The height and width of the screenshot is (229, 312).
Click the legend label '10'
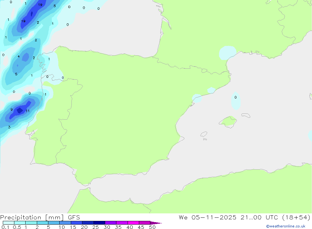[62, 227]
